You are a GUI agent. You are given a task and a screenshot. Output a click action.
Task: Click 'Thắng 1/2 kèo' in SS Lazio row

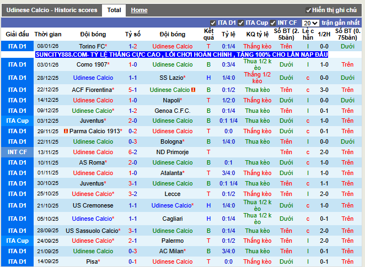[x=257, y=78]
